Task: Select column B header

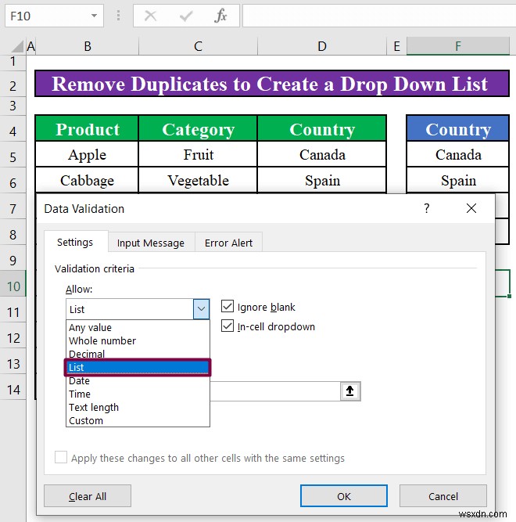Action: click(88, 46)
